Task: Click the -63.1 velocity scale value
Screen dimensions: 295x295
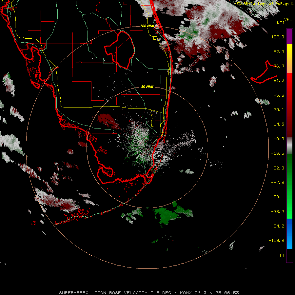Action: (x=278, y=197)
